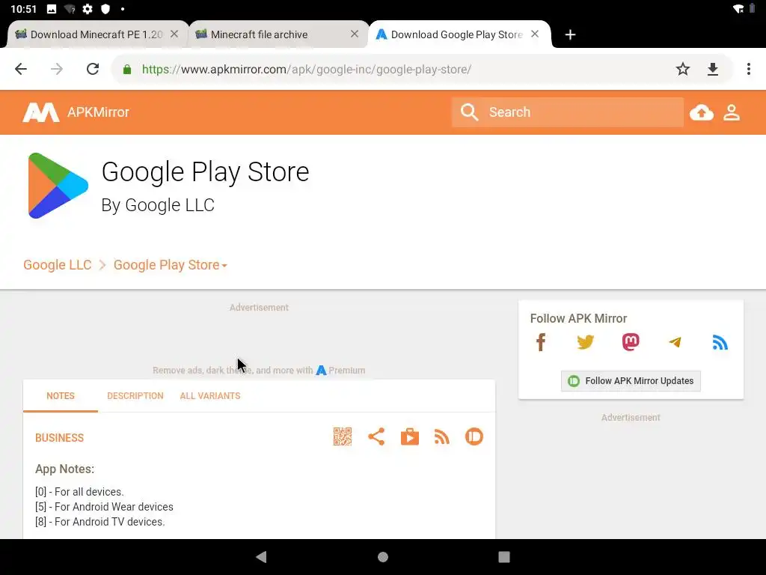
Task: Open the user account icon
Action: pyautogui.click(x=732, y=112)
